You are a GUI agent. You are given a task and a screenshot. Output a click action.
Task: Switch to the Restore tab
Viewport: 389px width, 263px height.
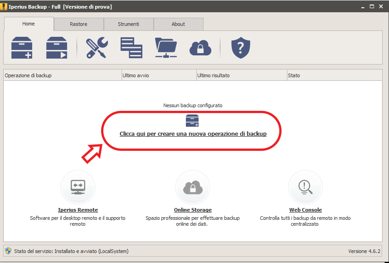(x=78, y=24)
